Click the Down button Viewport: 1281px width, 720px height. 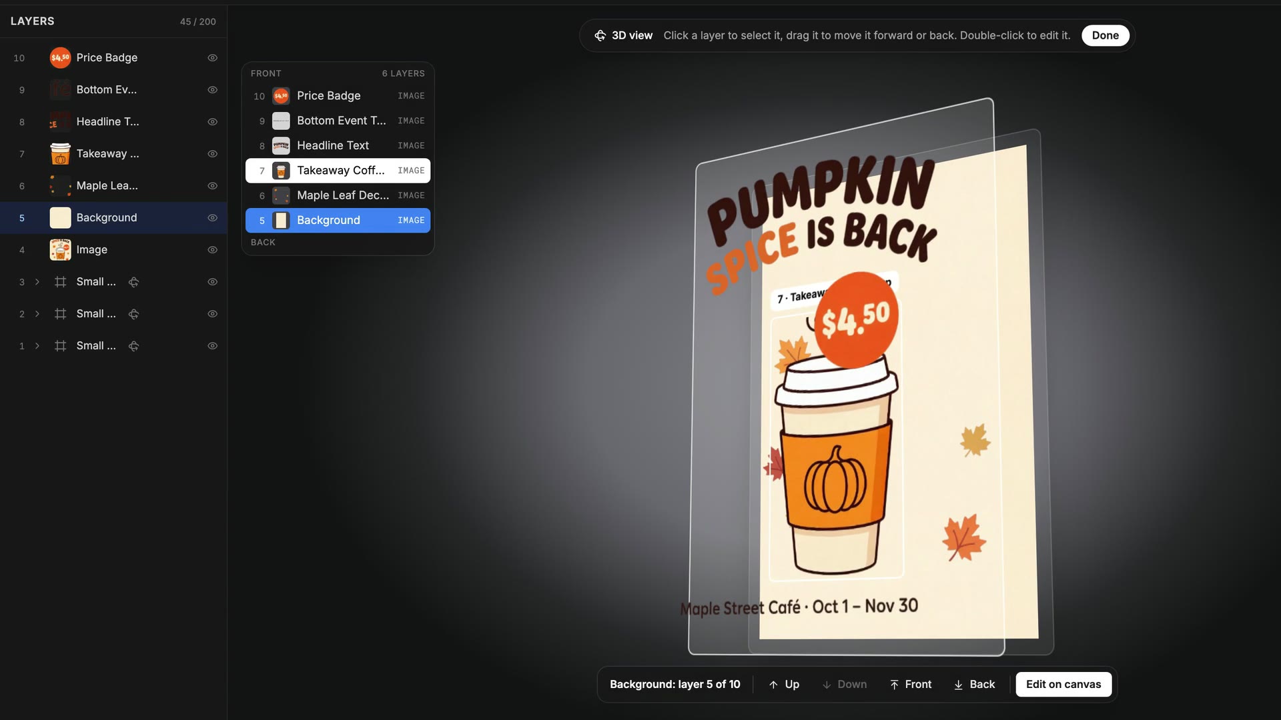(845, 685)
